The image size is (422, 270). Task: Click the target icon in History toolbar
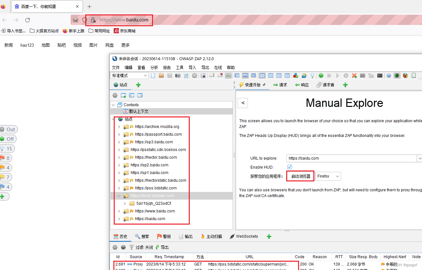pos(115,247)
